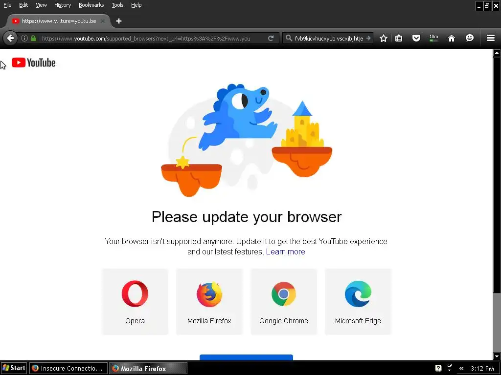Image resolution: width=501 pixels, height=375 pixels.
Task: Click the blue button at page bottom
Action: pos(247,357)
